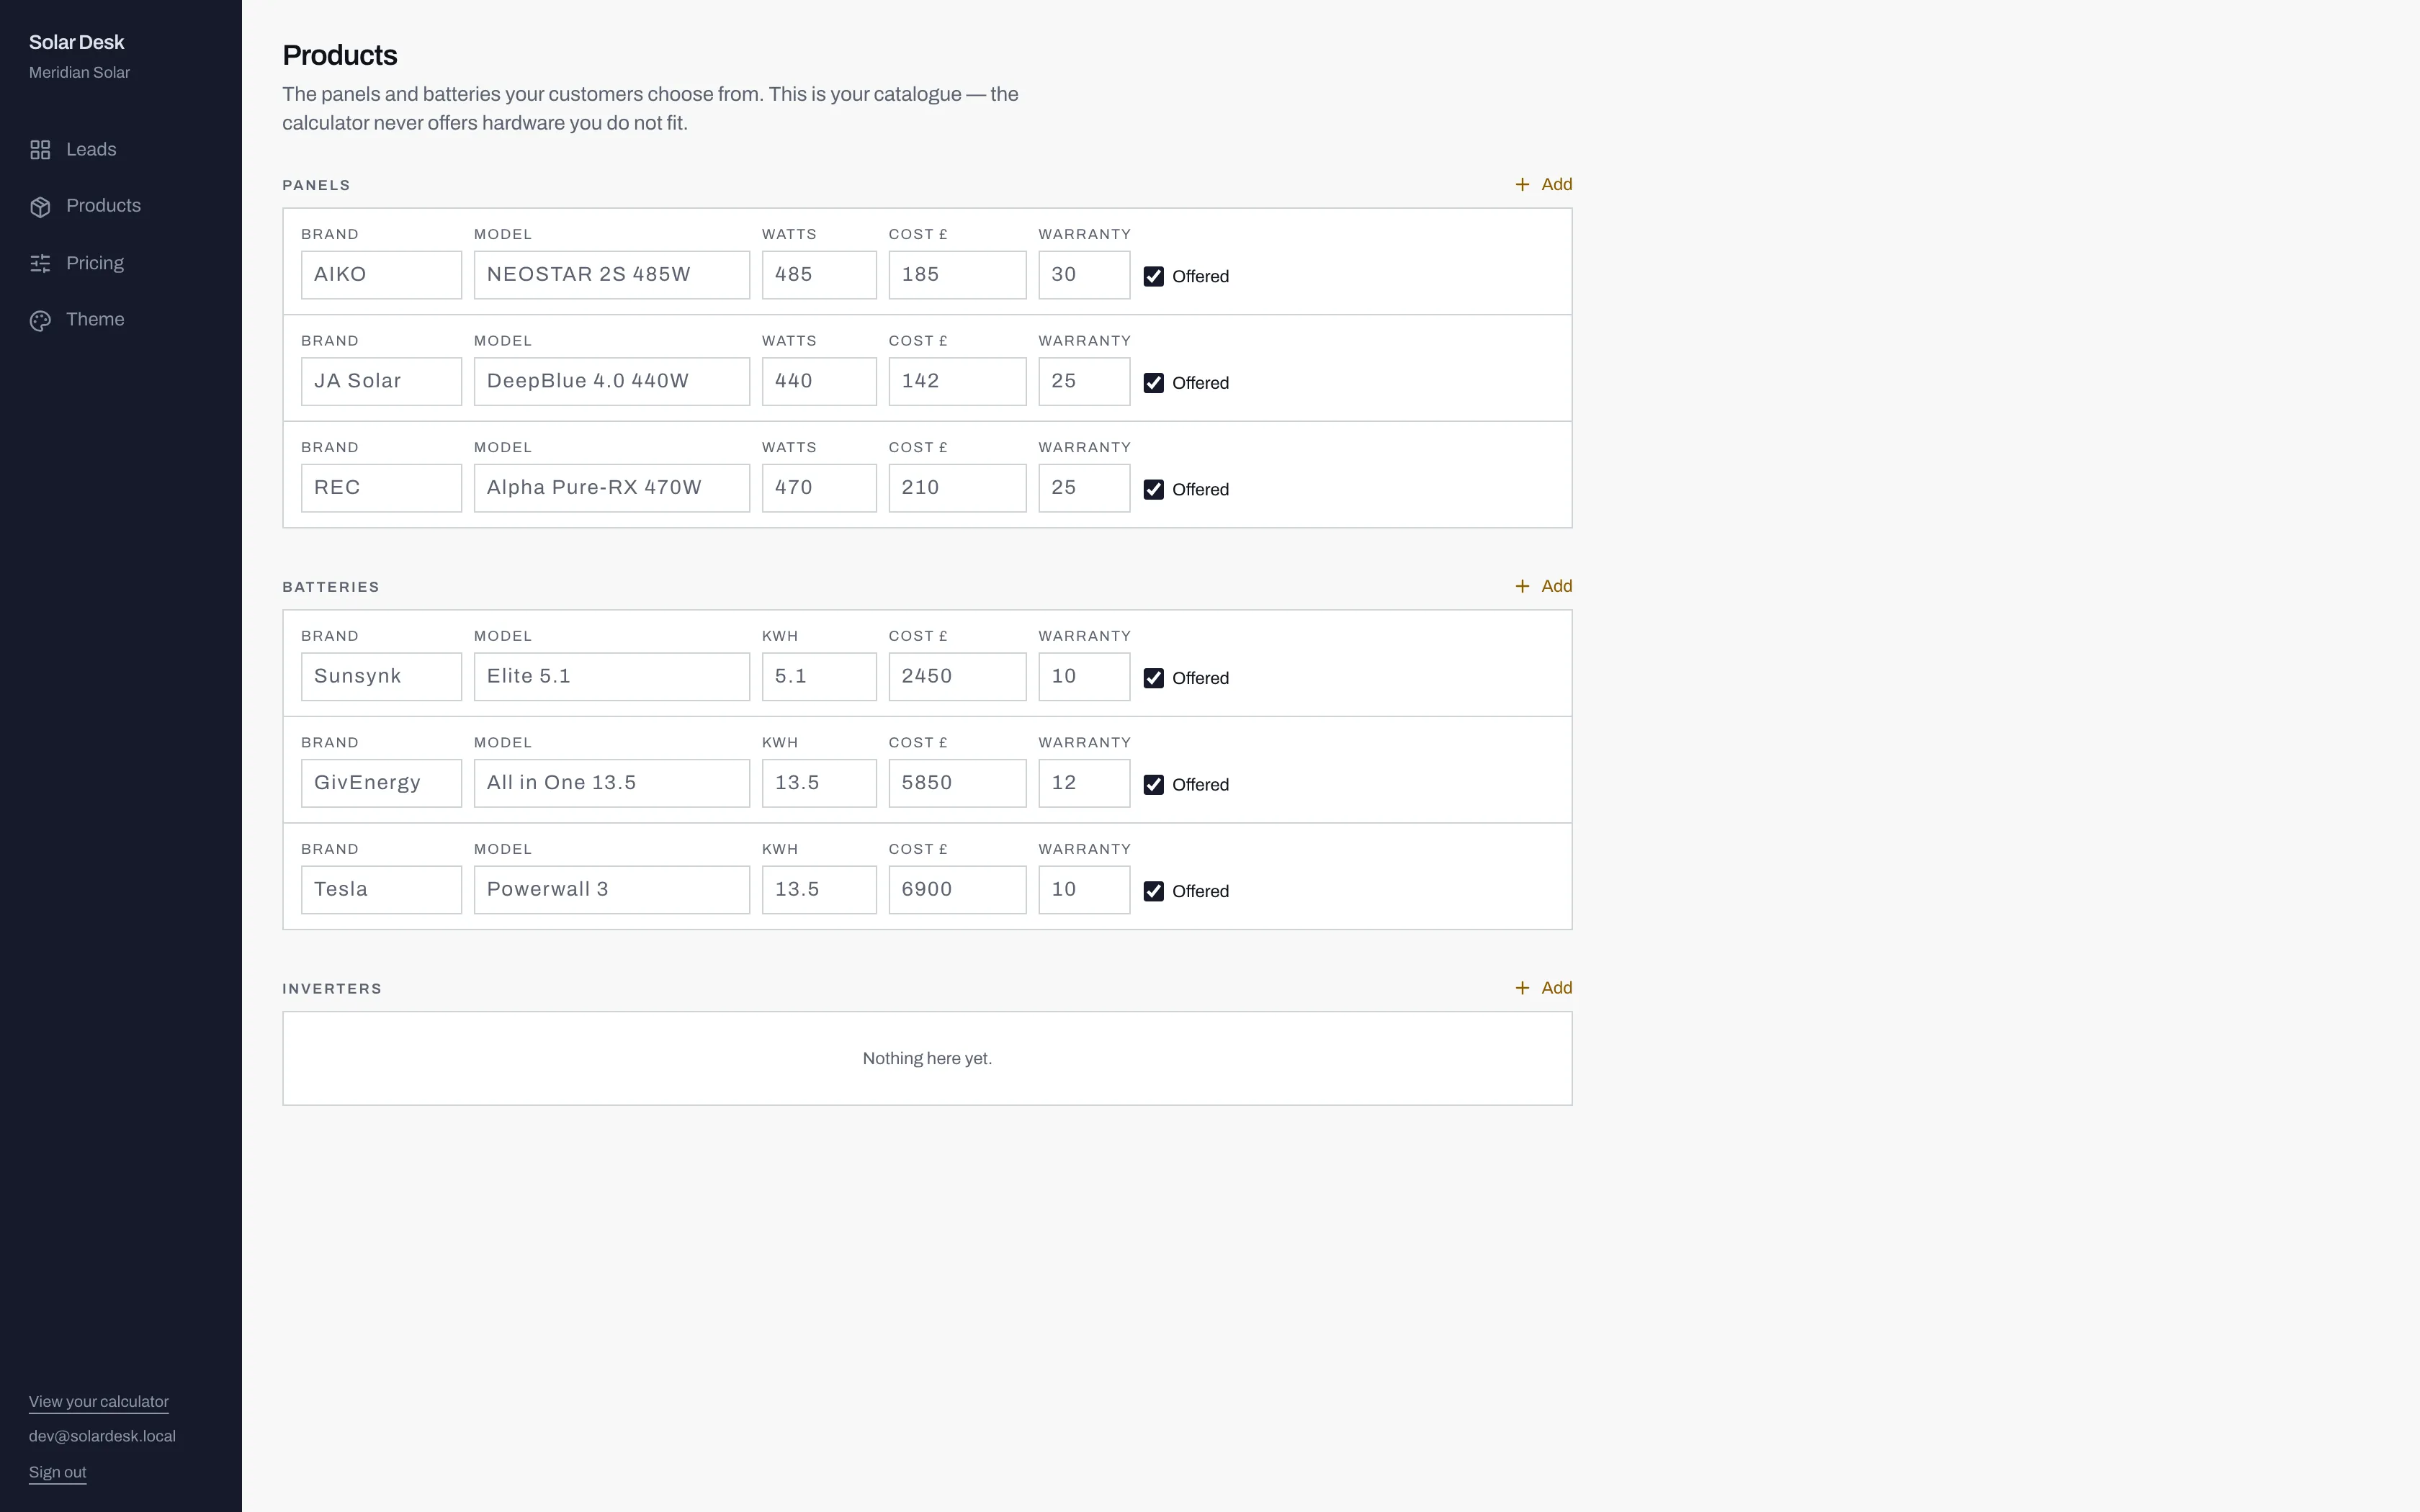Toggle Offered for Sunsynk Elite 5.1
Image resolution: width=2420 pixels, height=1512 pixels.
(x=1154, y=679)
